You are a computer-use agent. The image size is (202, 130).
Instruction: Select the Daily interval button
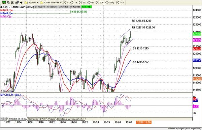(x=110, y=3)
